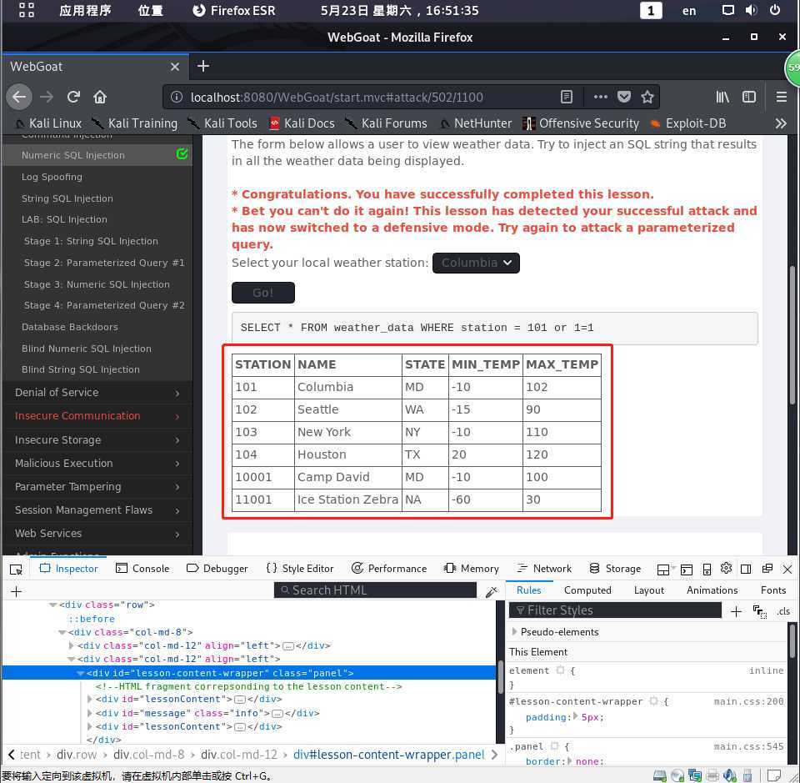Open 应用程序 applications menu
The image size is (800, 783).
tap(85, 10)
